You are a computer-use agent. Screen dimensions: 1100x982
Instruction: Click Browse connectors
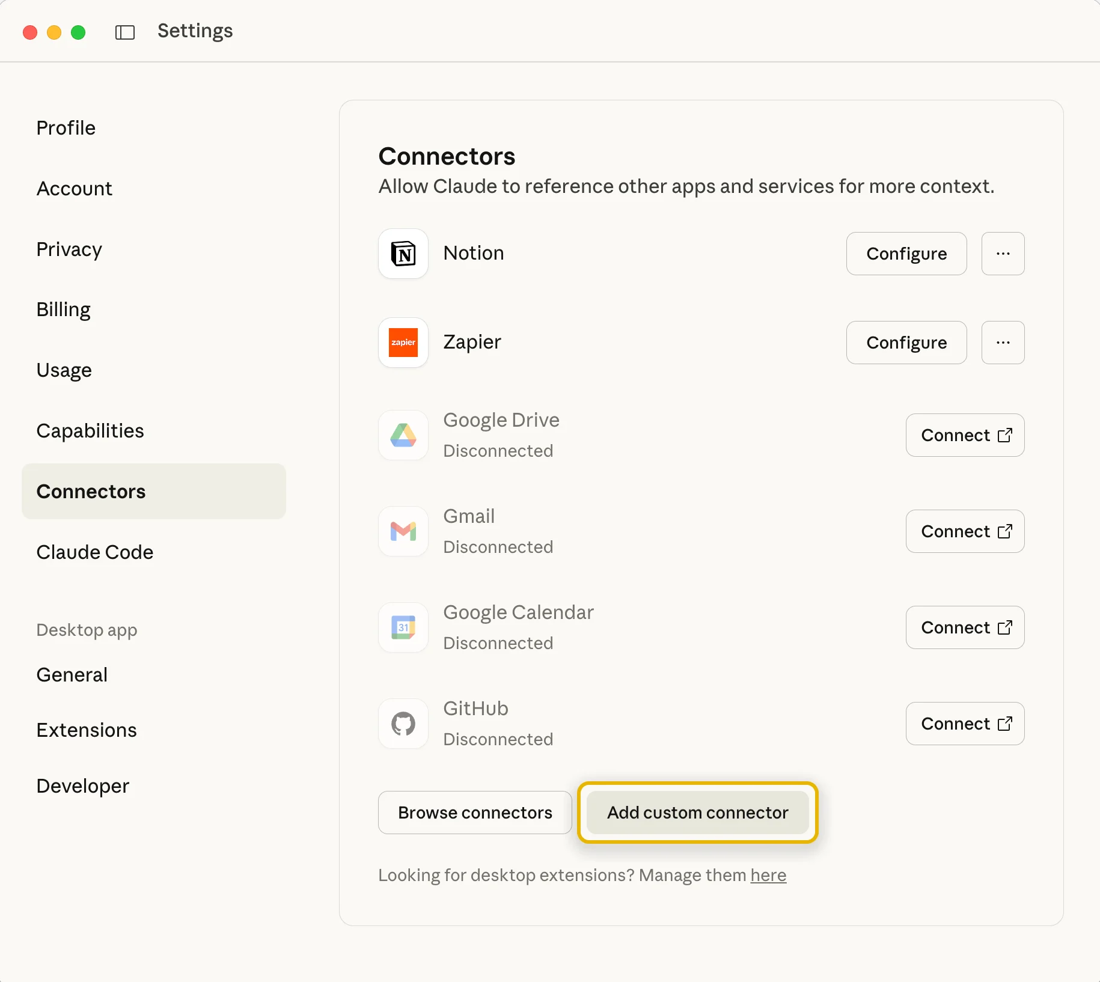coord(474,813)
